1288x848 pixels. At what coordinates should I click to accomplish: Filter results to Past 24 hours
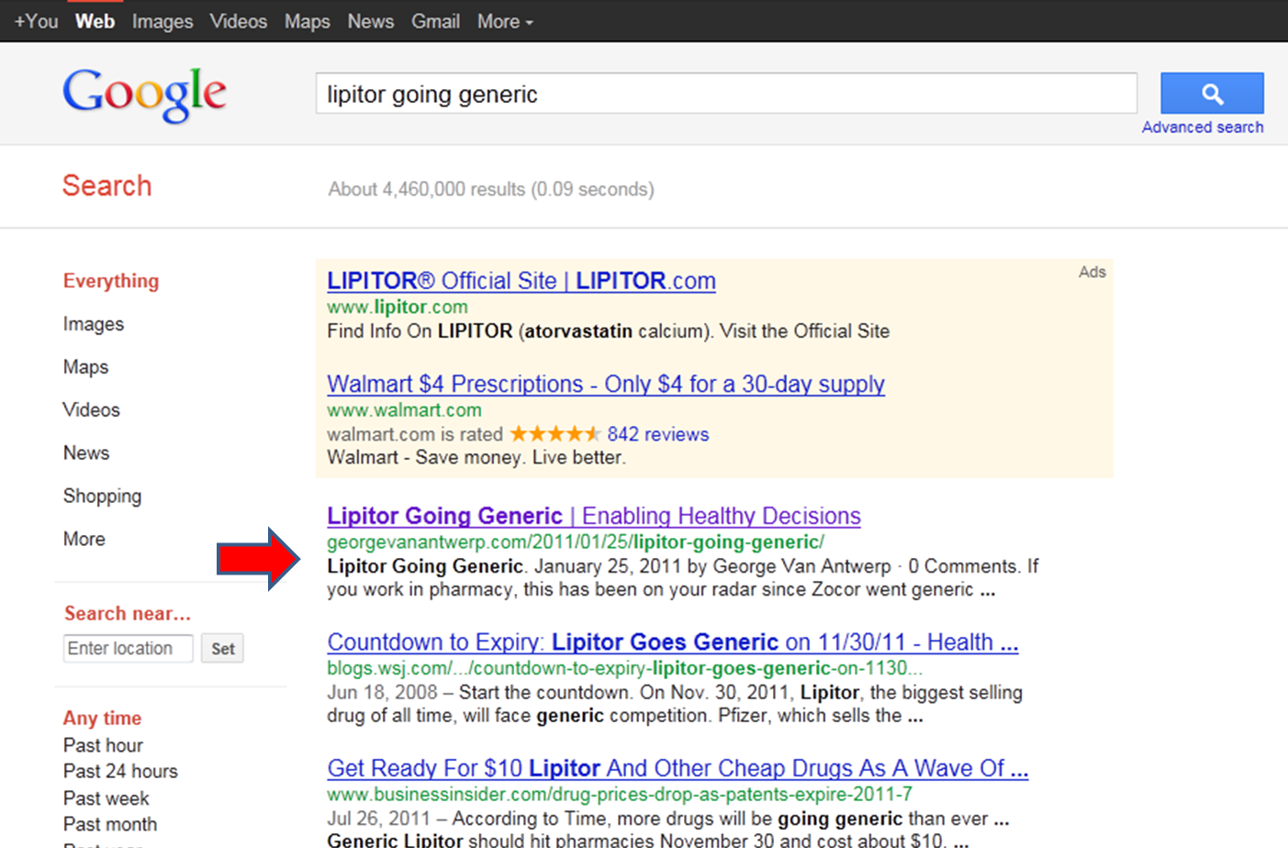point(120,771)
